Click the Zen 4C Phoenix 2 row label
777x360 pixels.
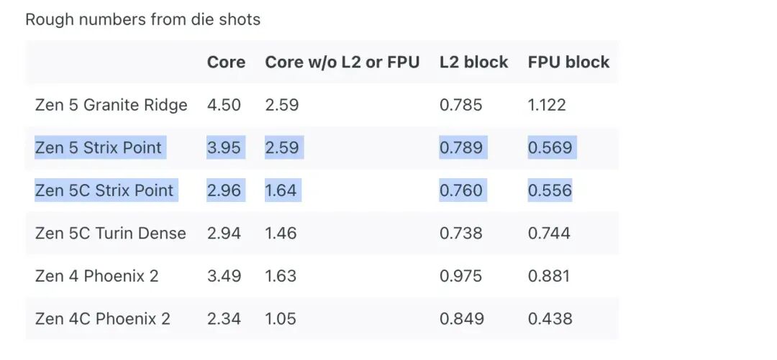tap(102, 319)
